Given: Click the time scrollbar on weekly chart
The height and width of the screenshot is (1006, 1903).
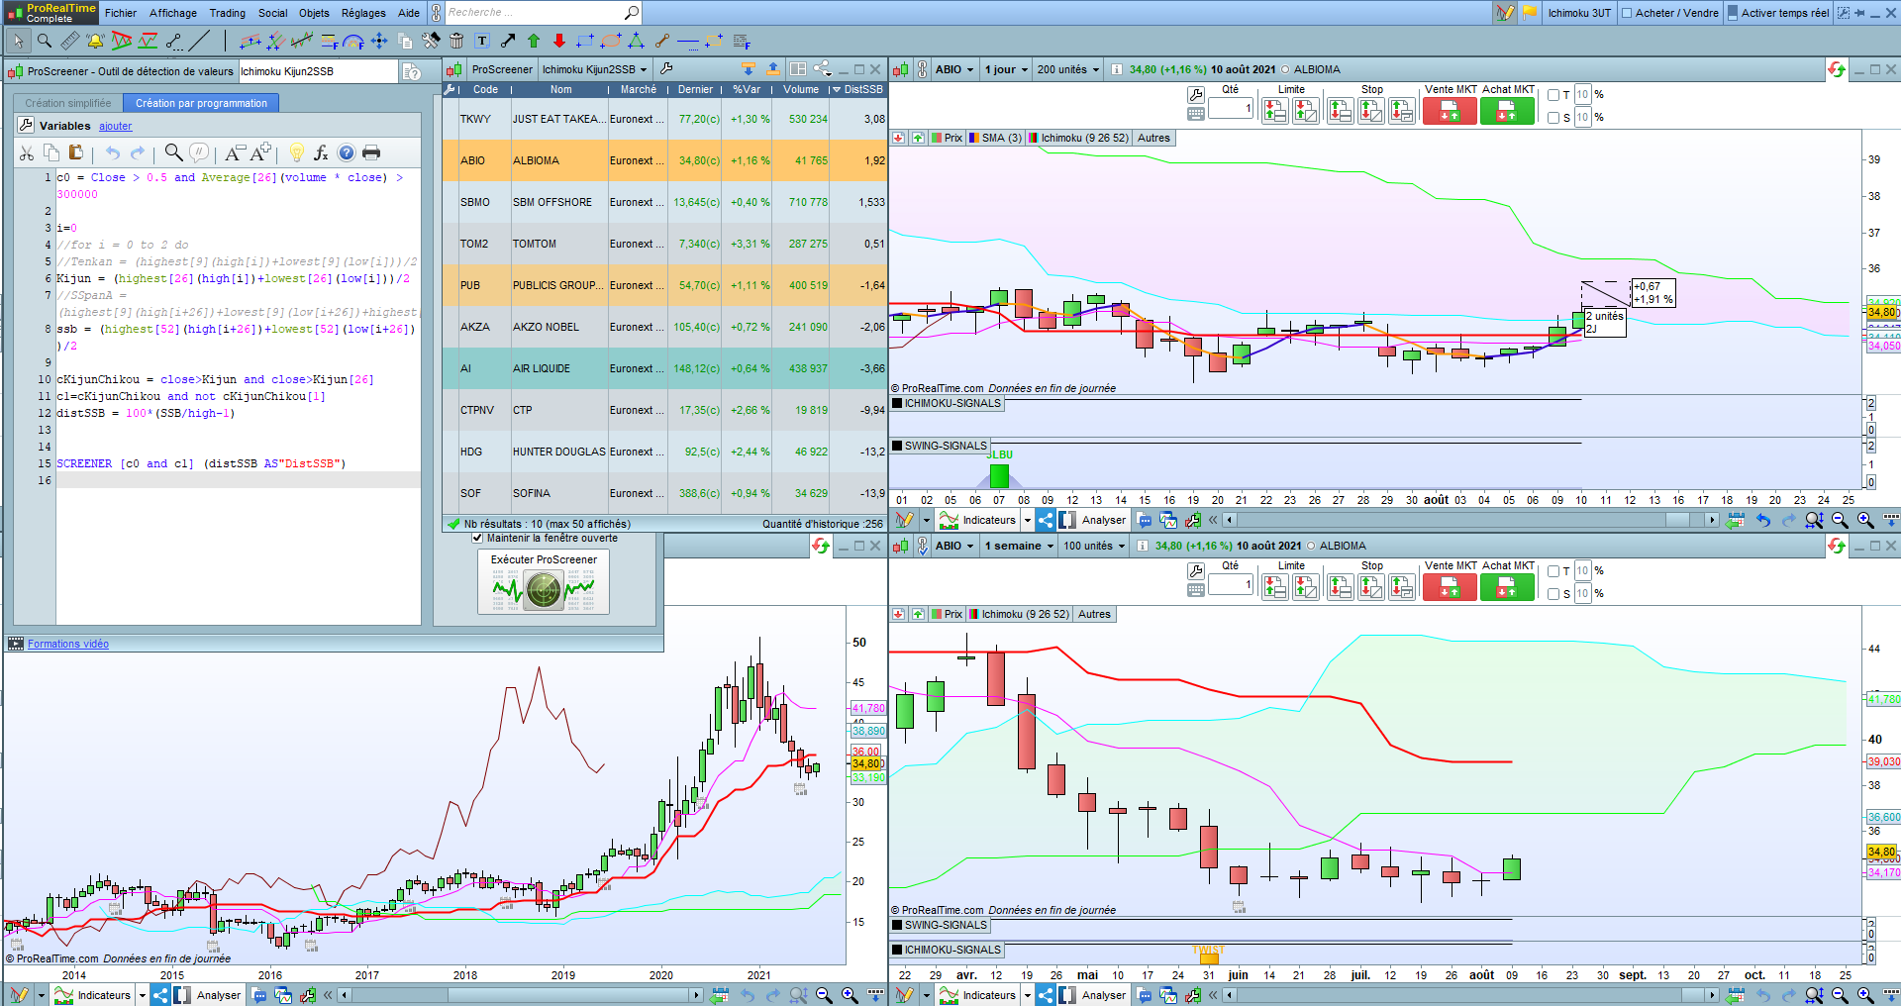Looking at the screenshot, I should [x=1469, y=995].
